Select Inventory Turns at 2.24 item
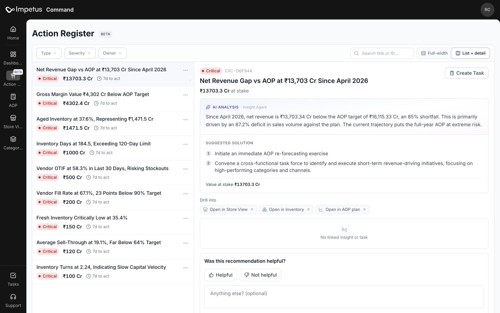This screenshot has width=500, height=313. (113, 272)
